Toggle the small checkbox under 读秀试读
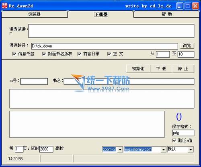The height and width of the screenshot is (167, 201). (x=11, y=33)
